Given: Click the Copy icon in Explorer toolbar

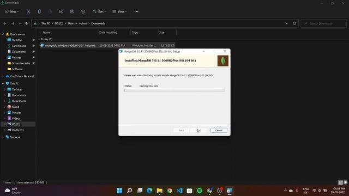Looking at the screenshot, I should pyautogui.click(x=39, y=11).
